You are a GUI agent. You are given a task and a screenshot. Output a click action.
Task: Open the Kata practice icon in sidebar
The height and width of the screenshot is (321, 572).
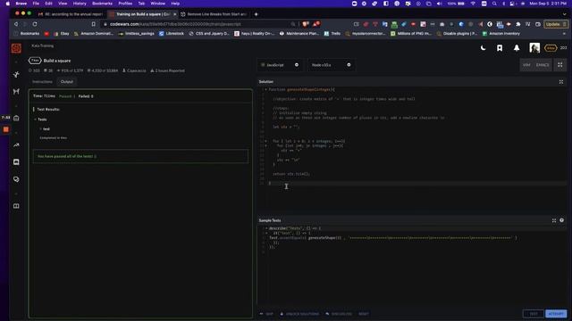(16, 74)
